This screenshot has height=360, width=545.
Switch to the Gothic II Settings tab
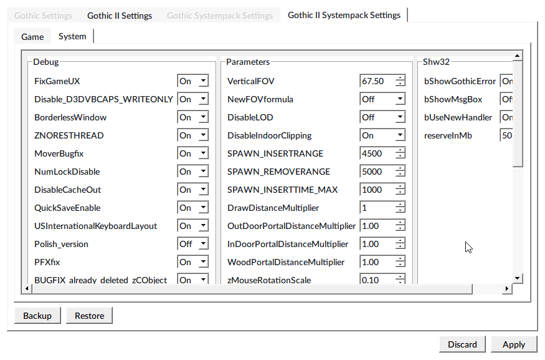[119, 16]
